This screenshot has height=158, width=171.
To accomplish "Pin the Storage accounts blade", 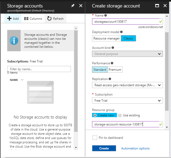I will [73, 6].
